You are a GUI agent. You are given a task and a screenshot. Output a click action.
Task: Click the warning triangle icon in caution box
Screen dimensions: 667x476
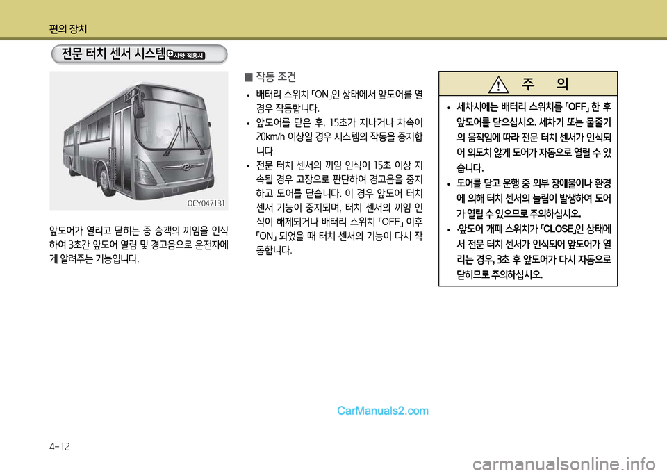[498, 86]
